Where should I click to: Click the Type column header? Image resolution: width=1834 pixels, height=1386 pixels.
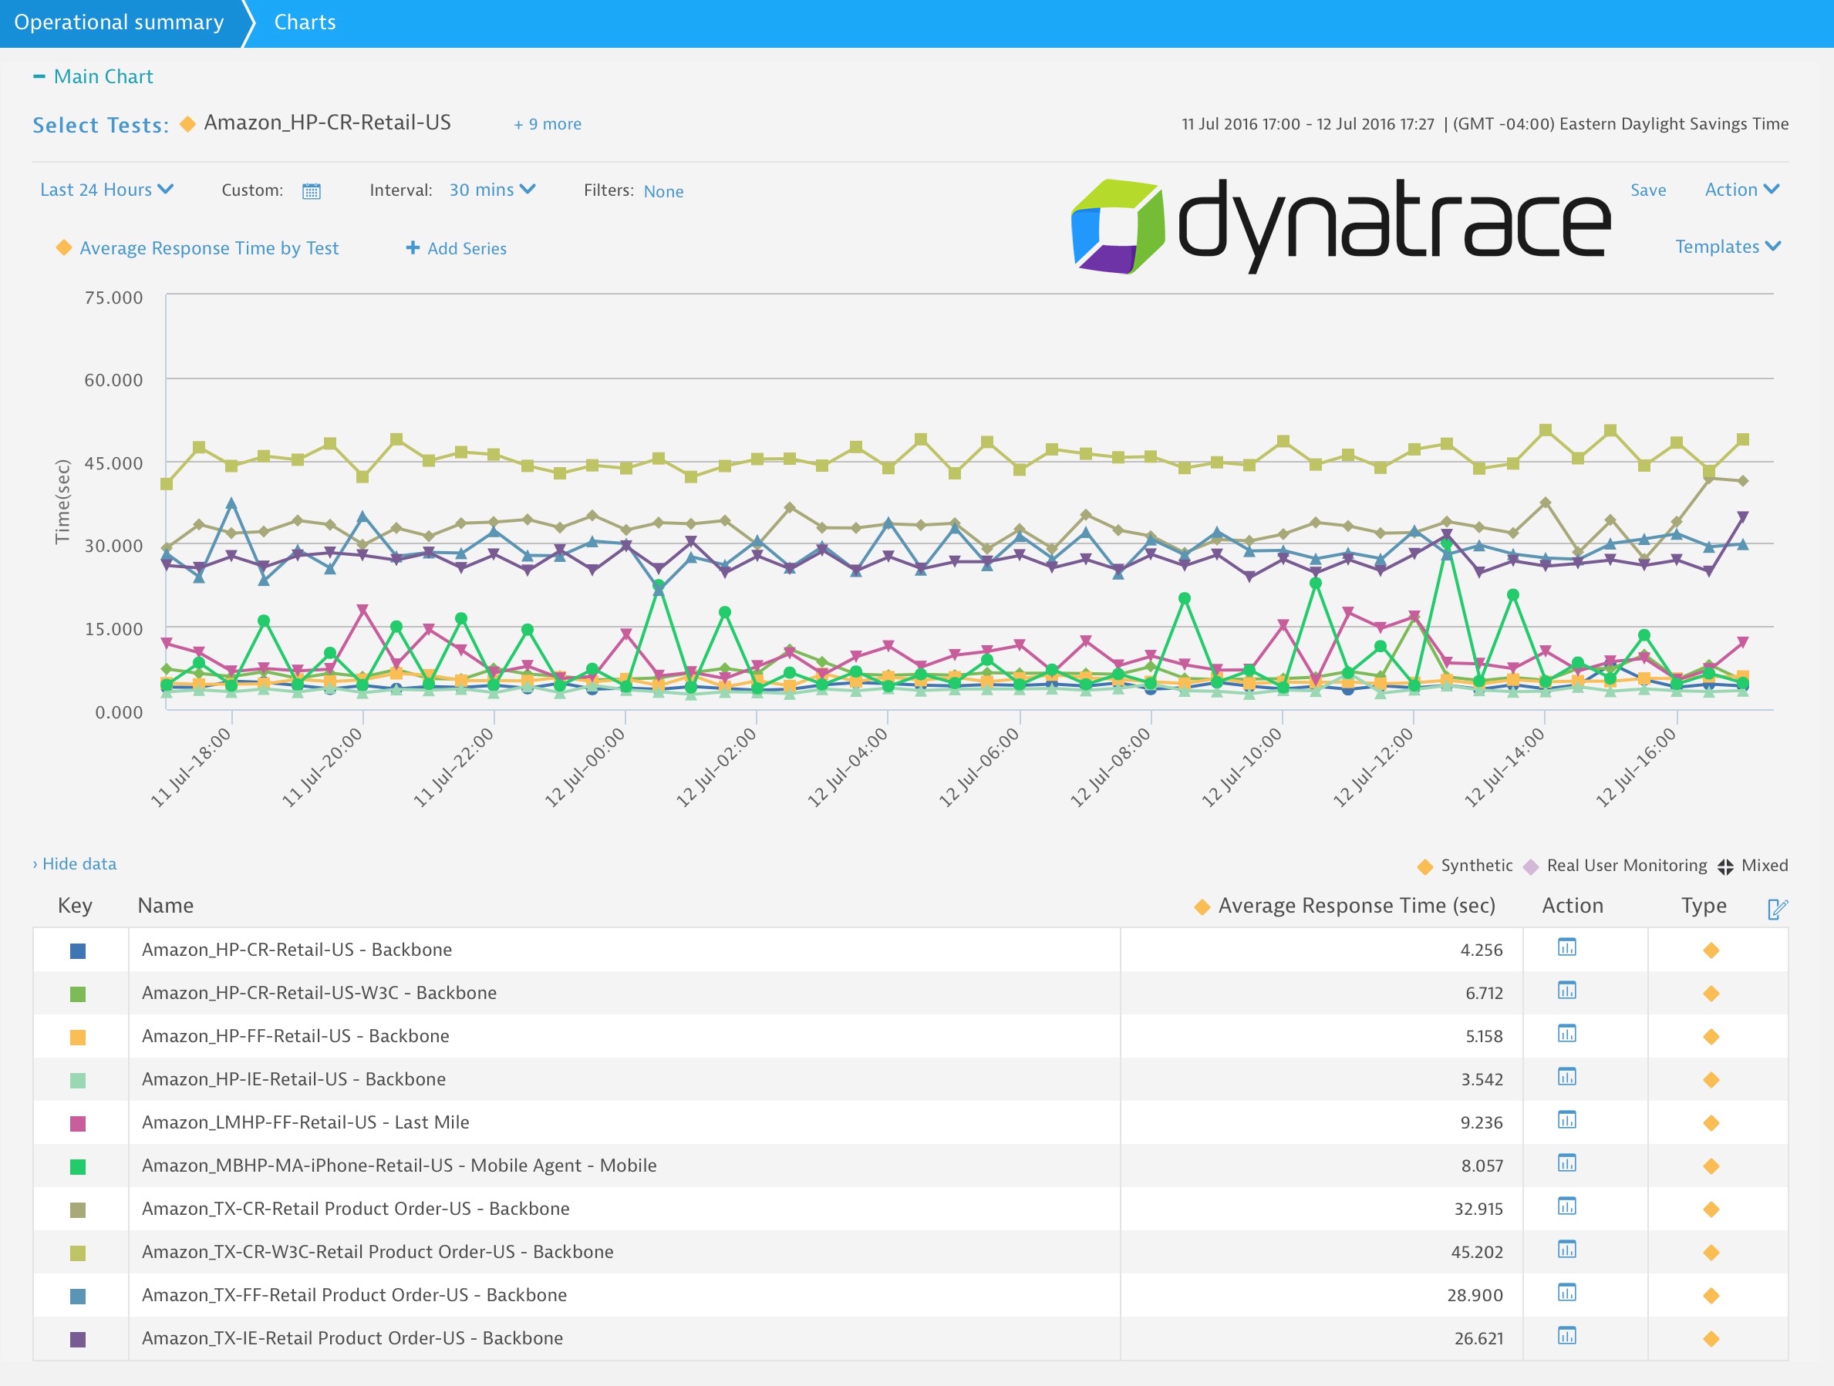[1704, 905]
